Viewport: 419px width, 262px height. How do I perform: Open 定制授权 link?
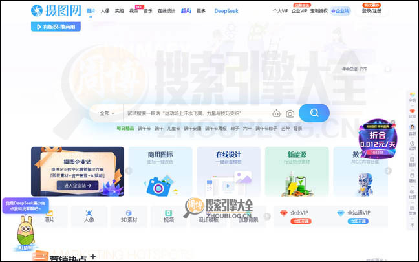tap(319, 11)
